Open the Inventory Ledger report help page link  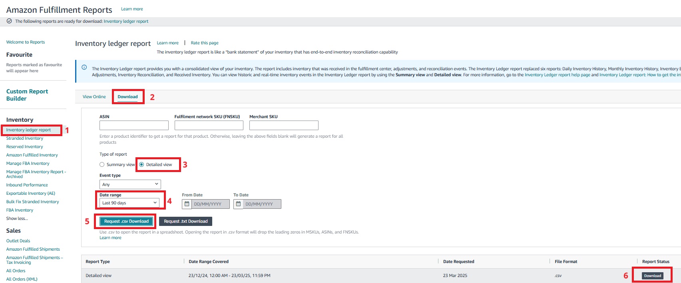click(558, 75)
